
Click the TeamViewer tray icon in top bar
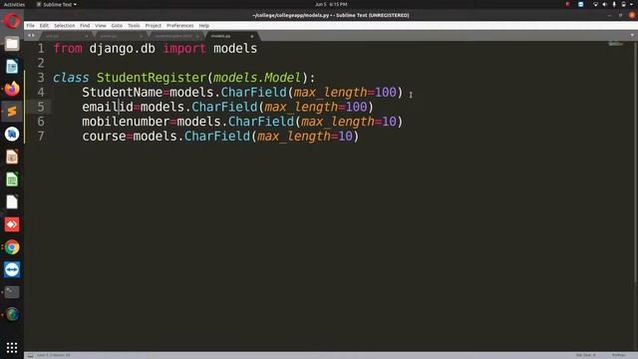pyautogui.click(x=580, y=4)
